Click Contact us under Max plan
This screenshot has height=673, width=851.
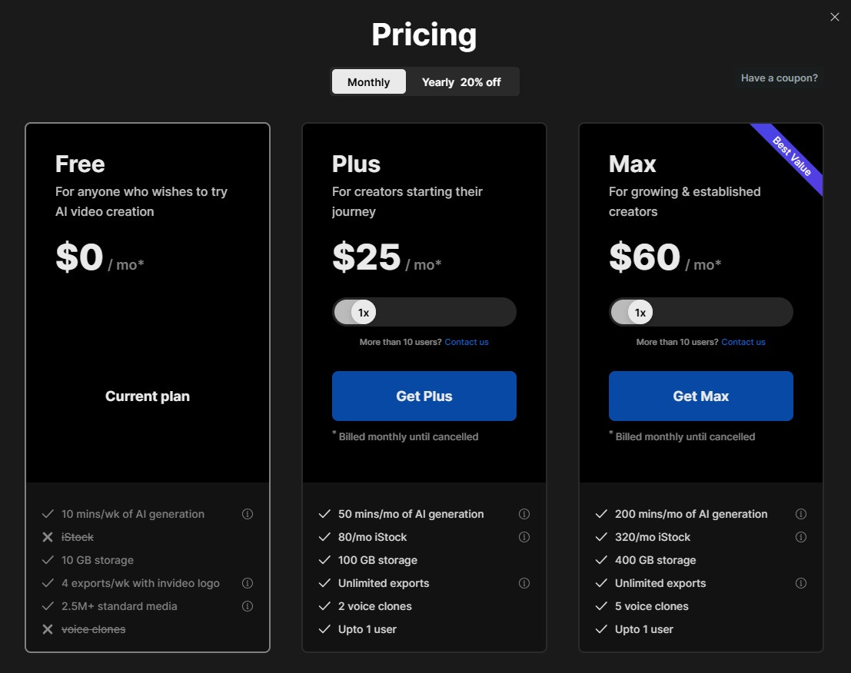(743, 342)
